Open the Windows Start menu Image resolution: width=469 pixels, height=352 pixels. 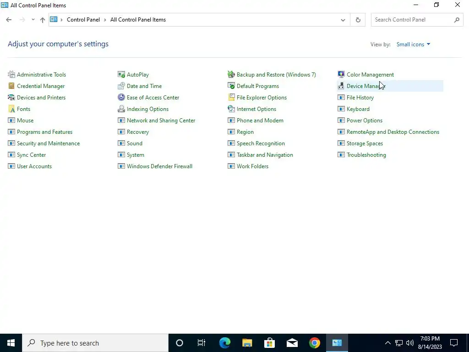(11, 343)
